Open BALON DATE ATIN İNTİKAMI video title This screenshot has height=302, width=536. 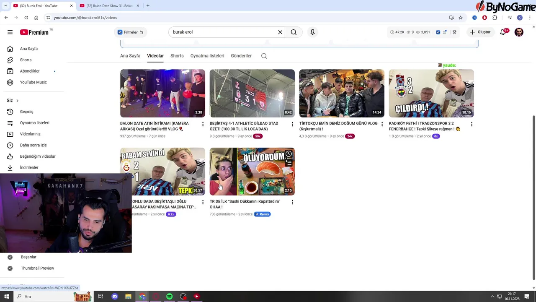coord(155,126)
